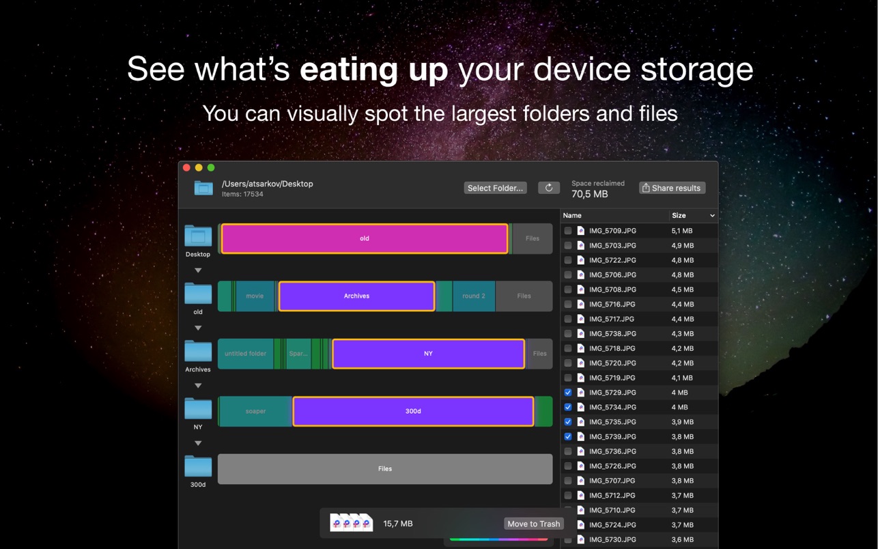The height and width of the screenshot is (549, 878).
Task: Click the Desktop folder icon in sidebar
Action: point(198,236)
